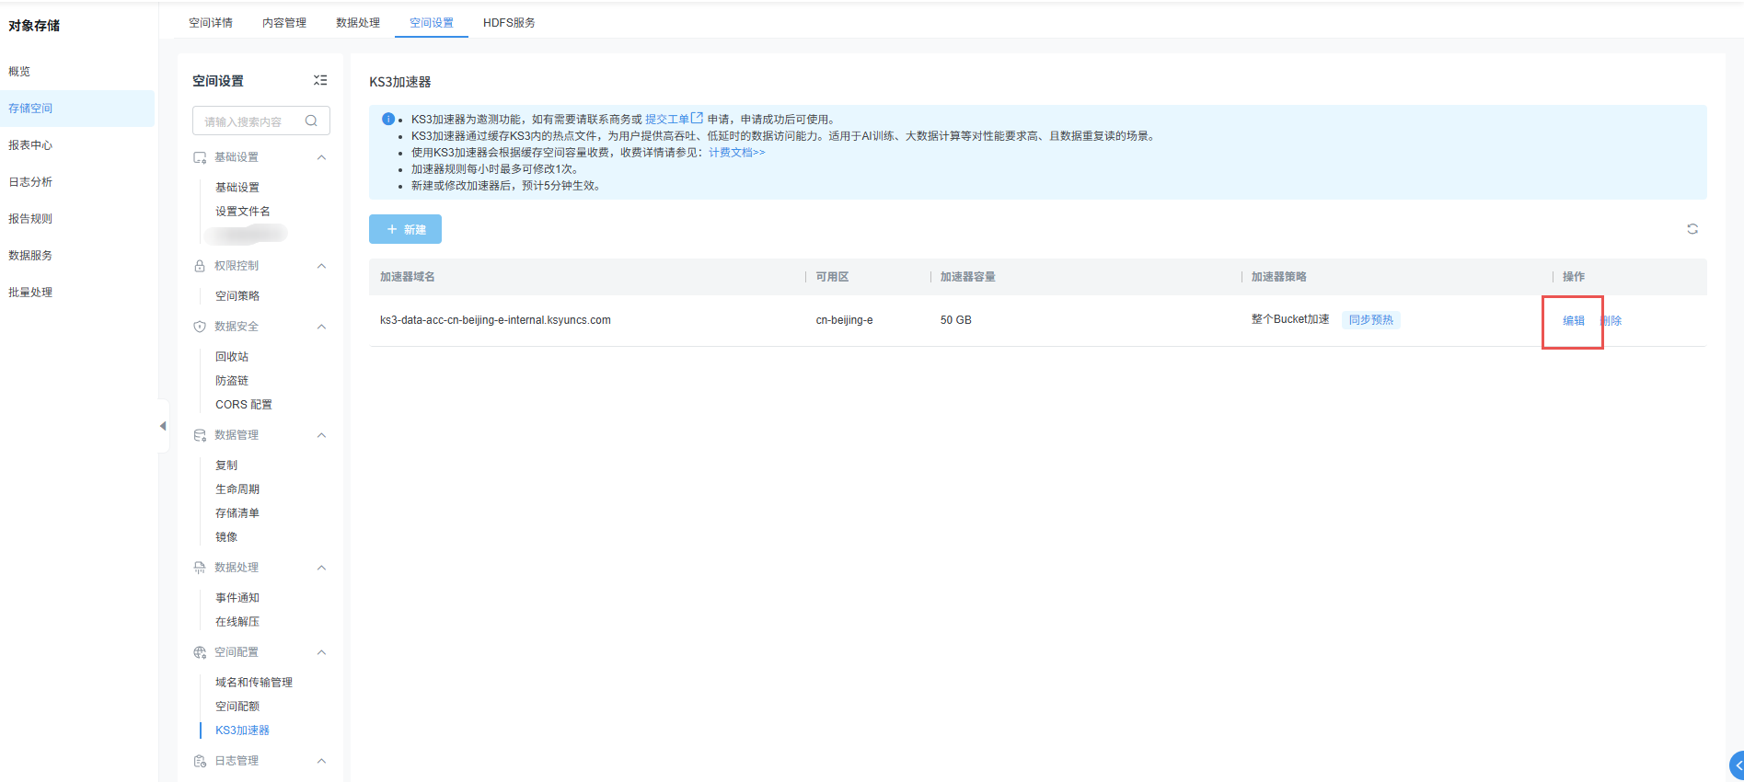Select 生命周期 in the settings tree

237,489
